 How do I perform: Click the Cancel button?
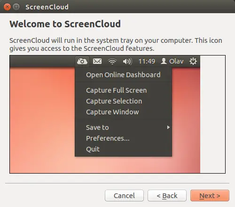coord(124,196)
